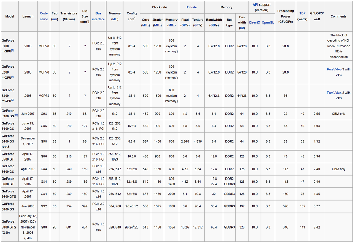This screenshot has width=353, height=242.
Task: Click the 681 transistors value
Action: pos(69,227)
